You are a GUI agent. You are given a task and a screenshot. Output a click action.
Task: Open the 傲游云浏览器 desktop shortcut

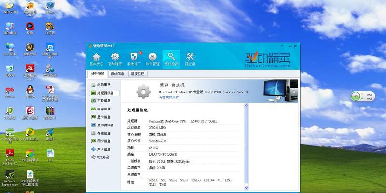tap(50, 51)
